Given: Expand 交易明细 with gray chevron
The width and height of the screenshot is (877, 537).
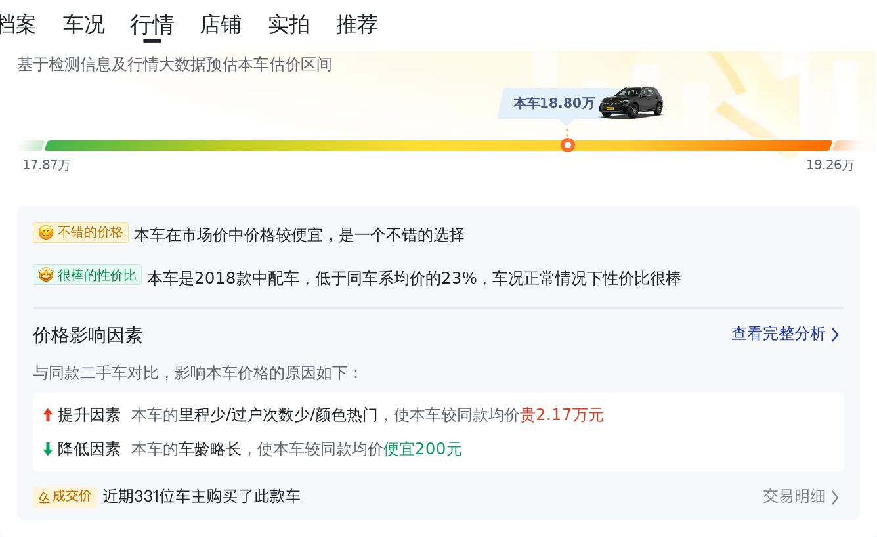Looking at the screenshot, I should [x=835, y=497].
